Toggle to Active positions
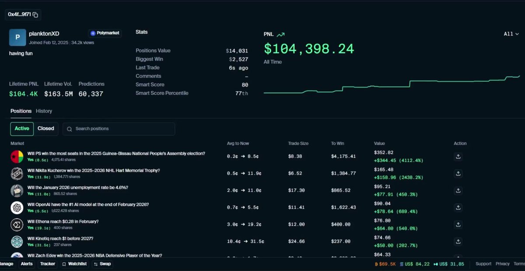Viewport: 525px width, 271px height. click(x=22, y=129)
